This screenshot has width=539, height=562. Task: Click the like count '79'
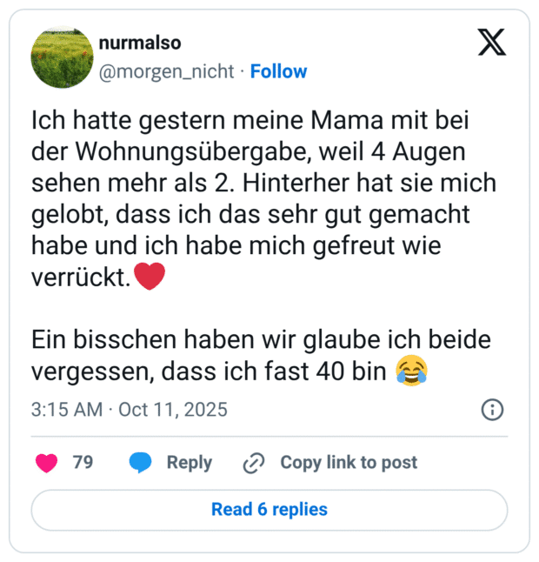[83, 463]
